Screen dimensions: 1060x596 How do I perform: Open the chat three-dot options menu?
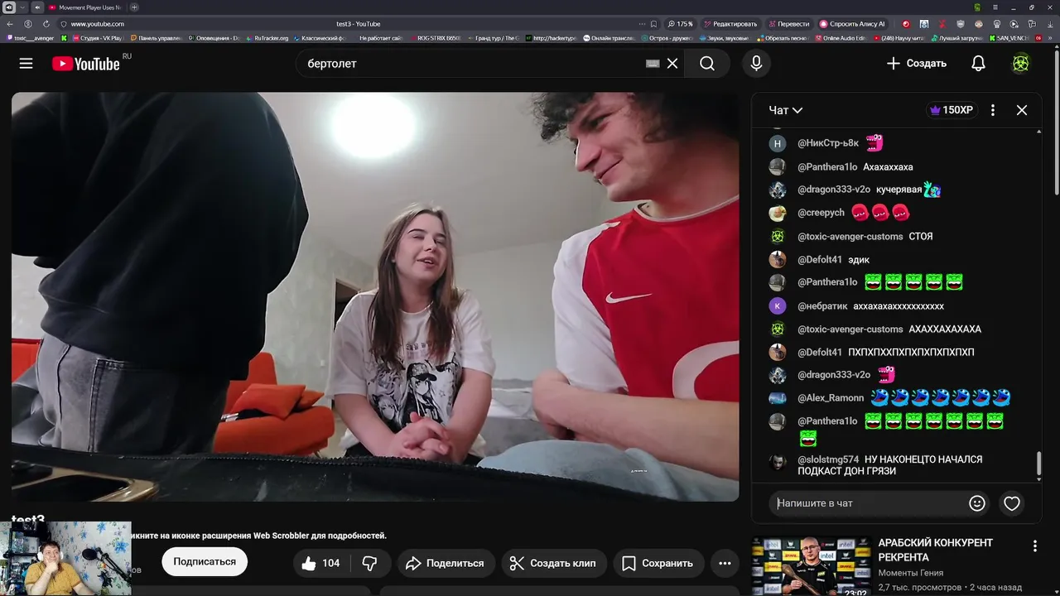tap(993, 110)
